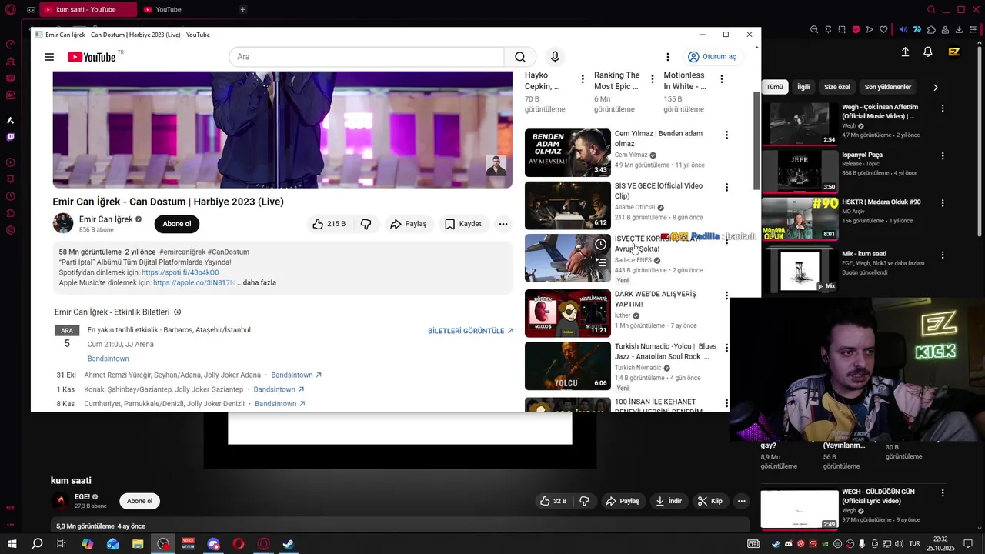
Task: Like the Can Dostum video (215 B)
Action: tap(329, 224)
